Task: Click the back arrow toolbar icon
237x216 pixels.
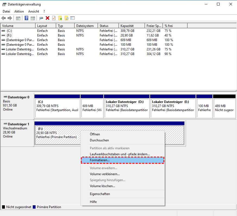Action: point(4,18)
